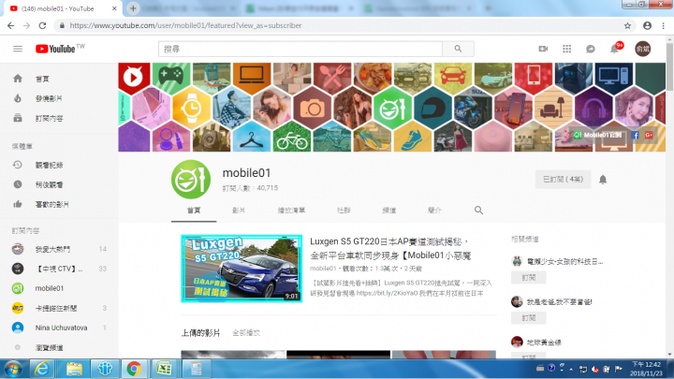Select the channel Home tab
The width and height of the screenshot is (674, 379).
194,211
